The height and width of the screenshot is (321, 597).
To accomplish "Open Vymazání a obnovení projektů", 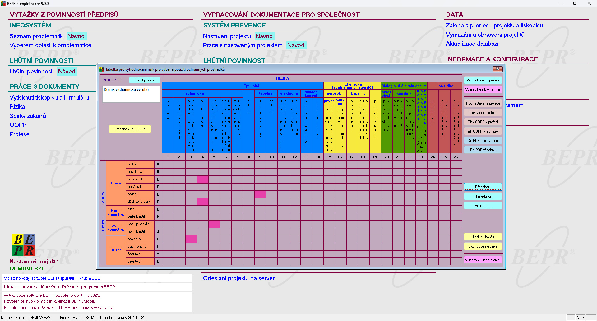I will click(485, 35).
